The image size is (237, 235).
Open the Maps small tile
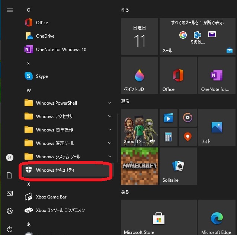(188, 137)
